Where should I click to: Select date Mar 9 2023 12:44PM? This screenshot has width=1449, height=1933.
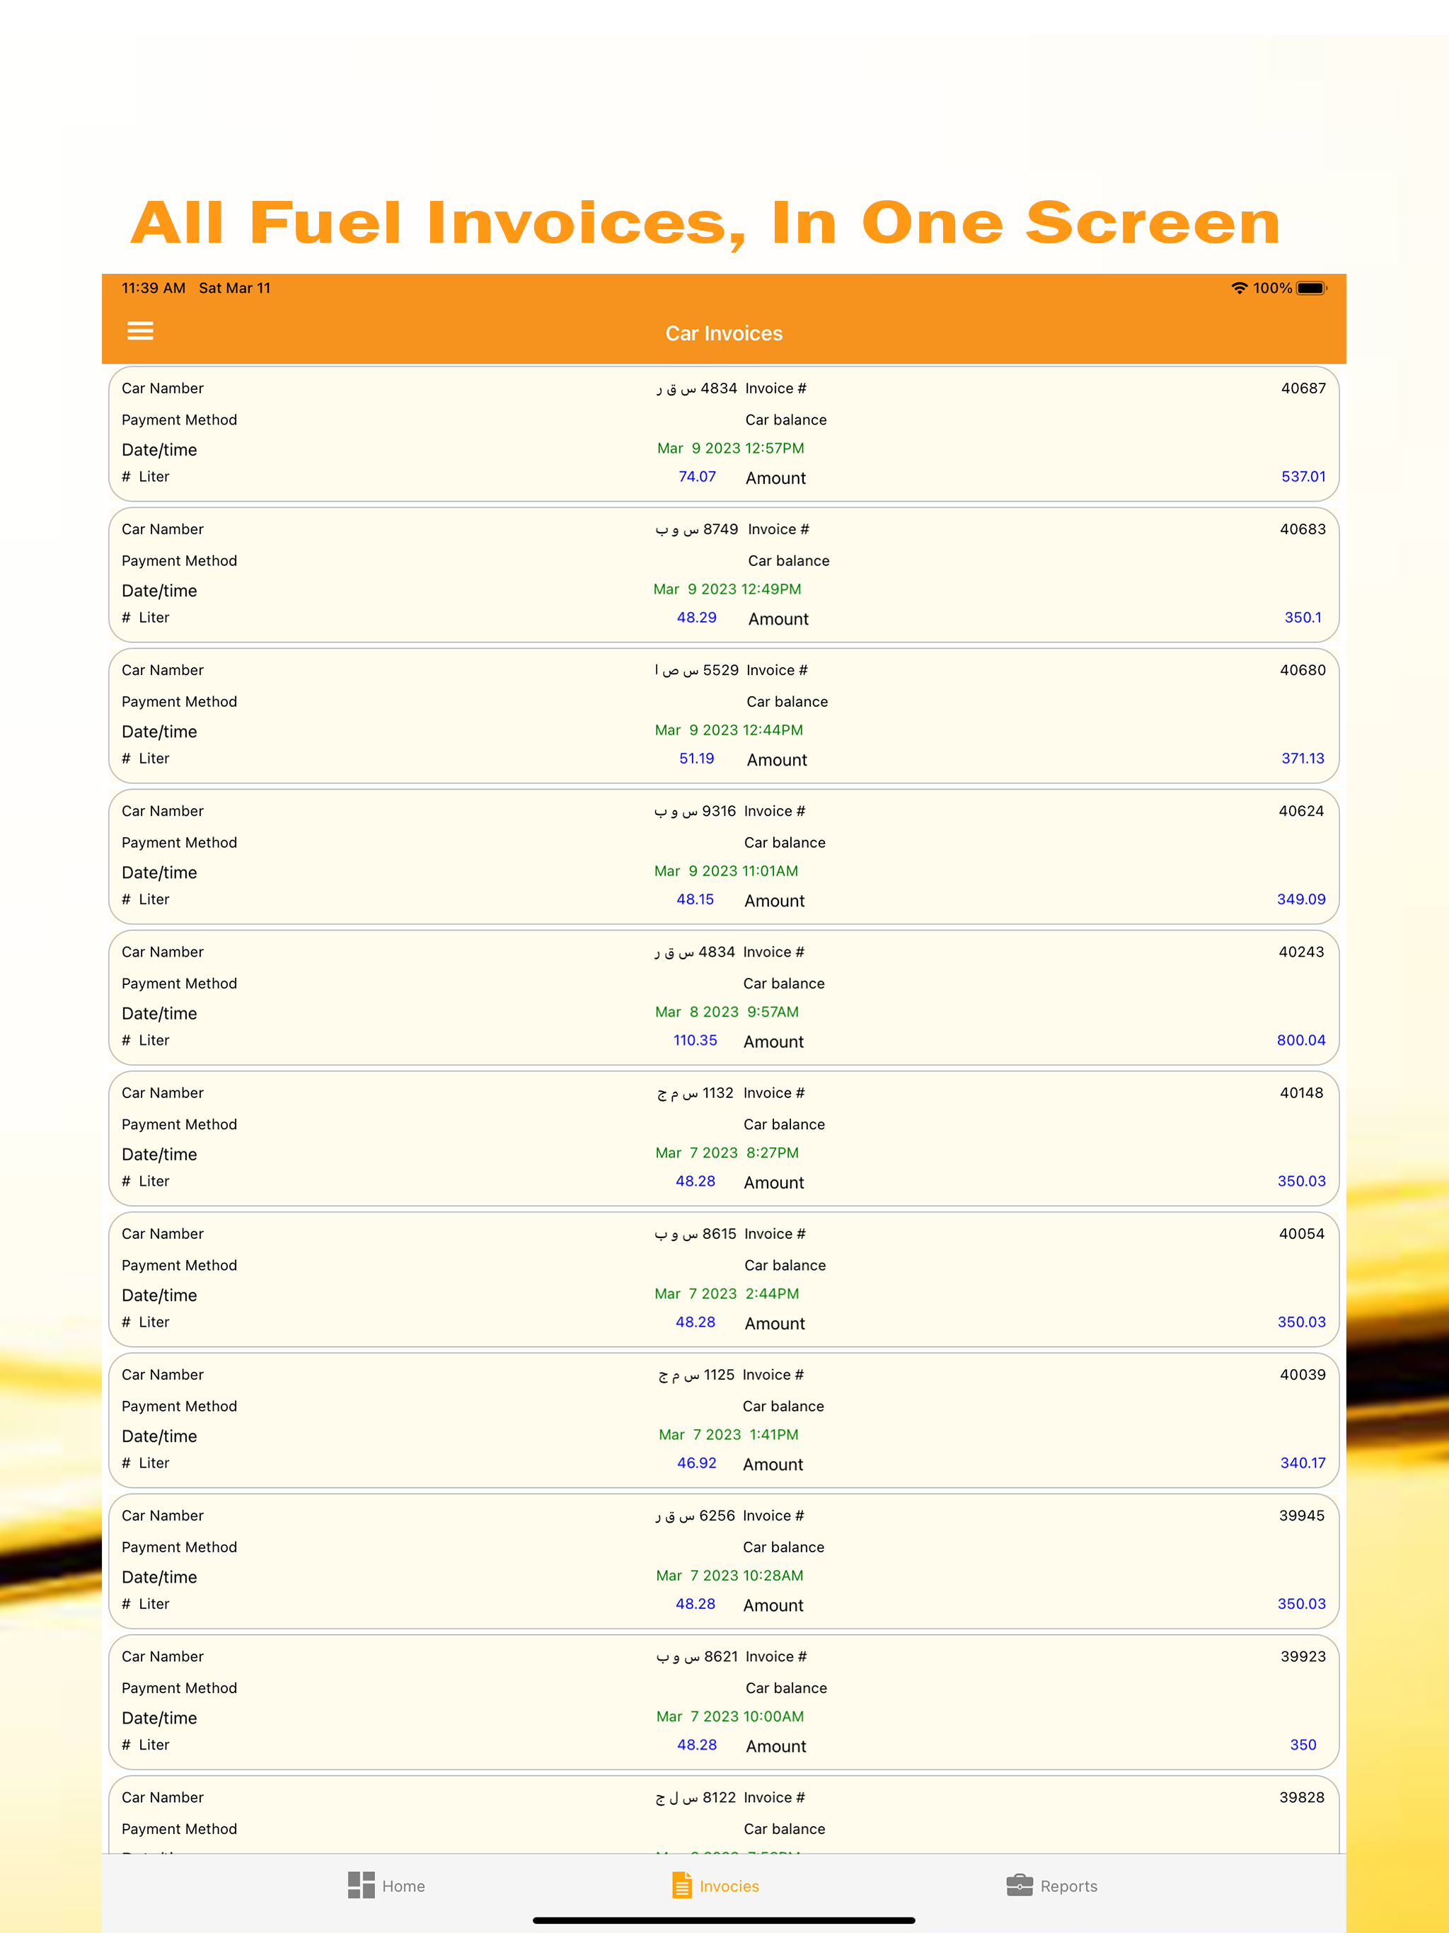tap(729, 729)
